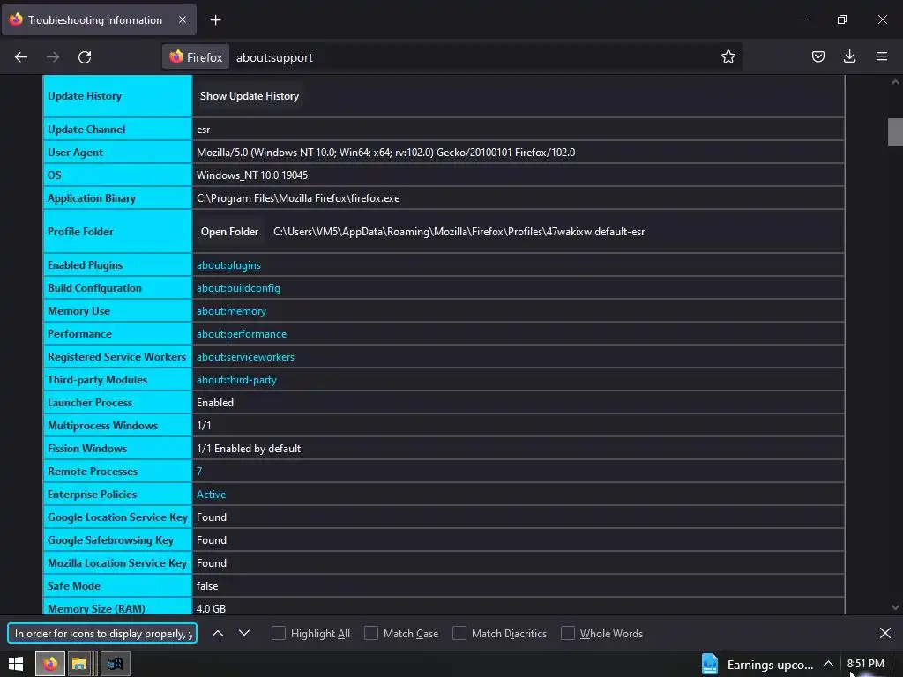903x677 pixels.
Task: Click the vertical scrollbar thumb
Action: click(x=895, y=132)
